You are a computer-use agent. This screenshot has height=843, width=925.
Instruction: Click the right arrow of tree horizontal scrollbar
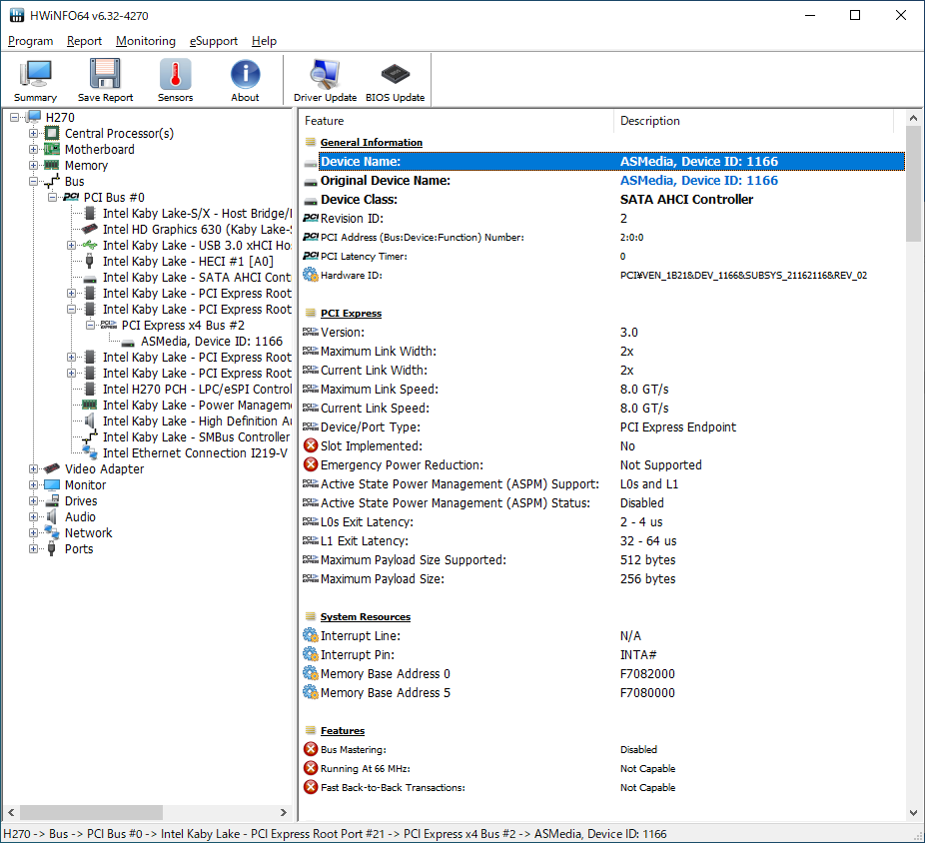(x=283, y=812)
